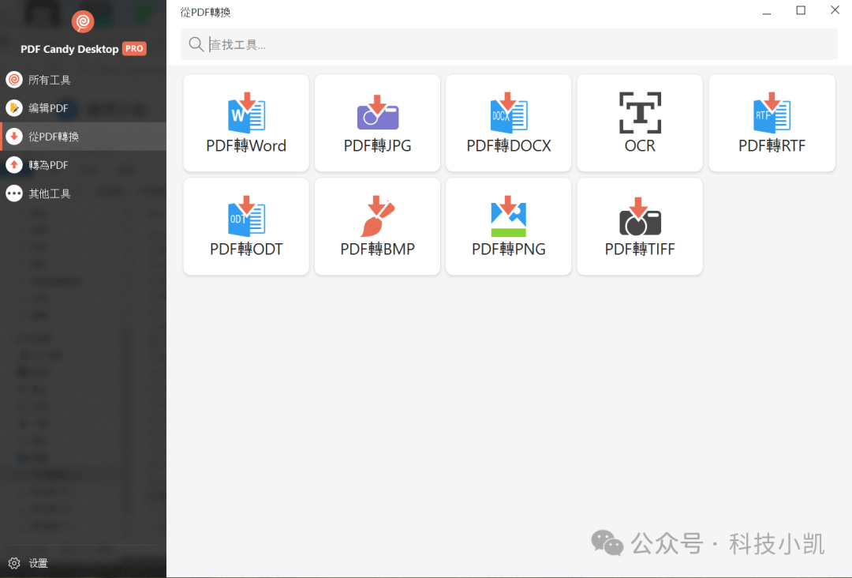Click the 编辑PDF pencil icon

point(14,108)
